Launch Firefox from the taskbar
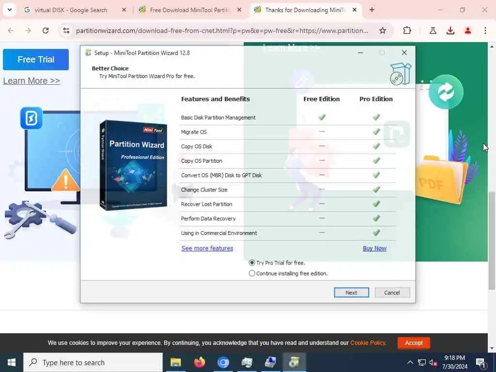 [199, 362]
